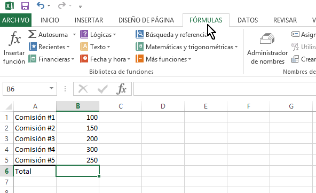Viewport: 316px width, 193px height.
Task: Open the Texto functions icon
Action: [x=84, y=47]
